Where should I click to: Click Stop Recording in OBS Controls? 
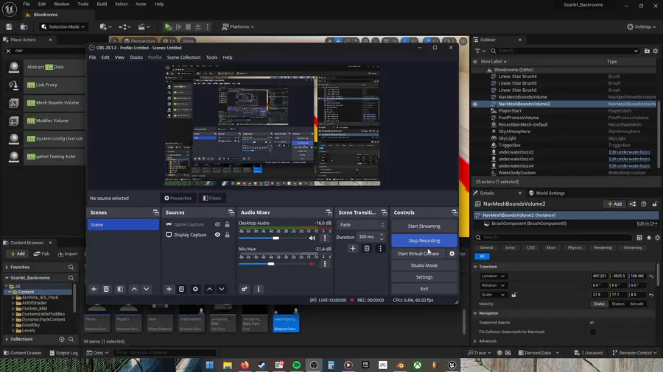click(x=424, y=240)
